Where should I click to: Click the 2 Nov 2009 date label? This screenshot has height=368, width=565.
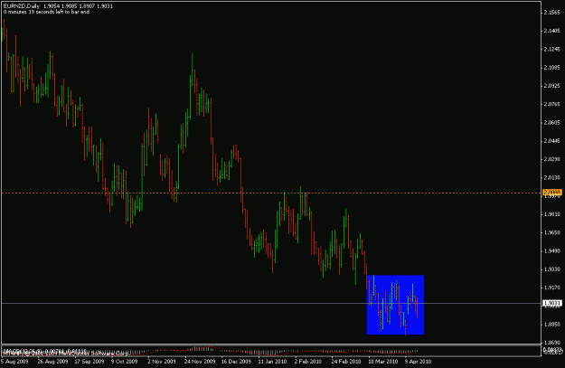coord(162,361)
